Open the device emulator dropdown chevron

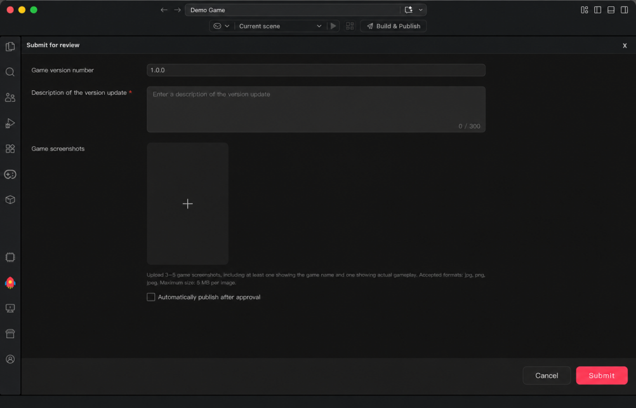pyautogui.click(x=227, y=26)
